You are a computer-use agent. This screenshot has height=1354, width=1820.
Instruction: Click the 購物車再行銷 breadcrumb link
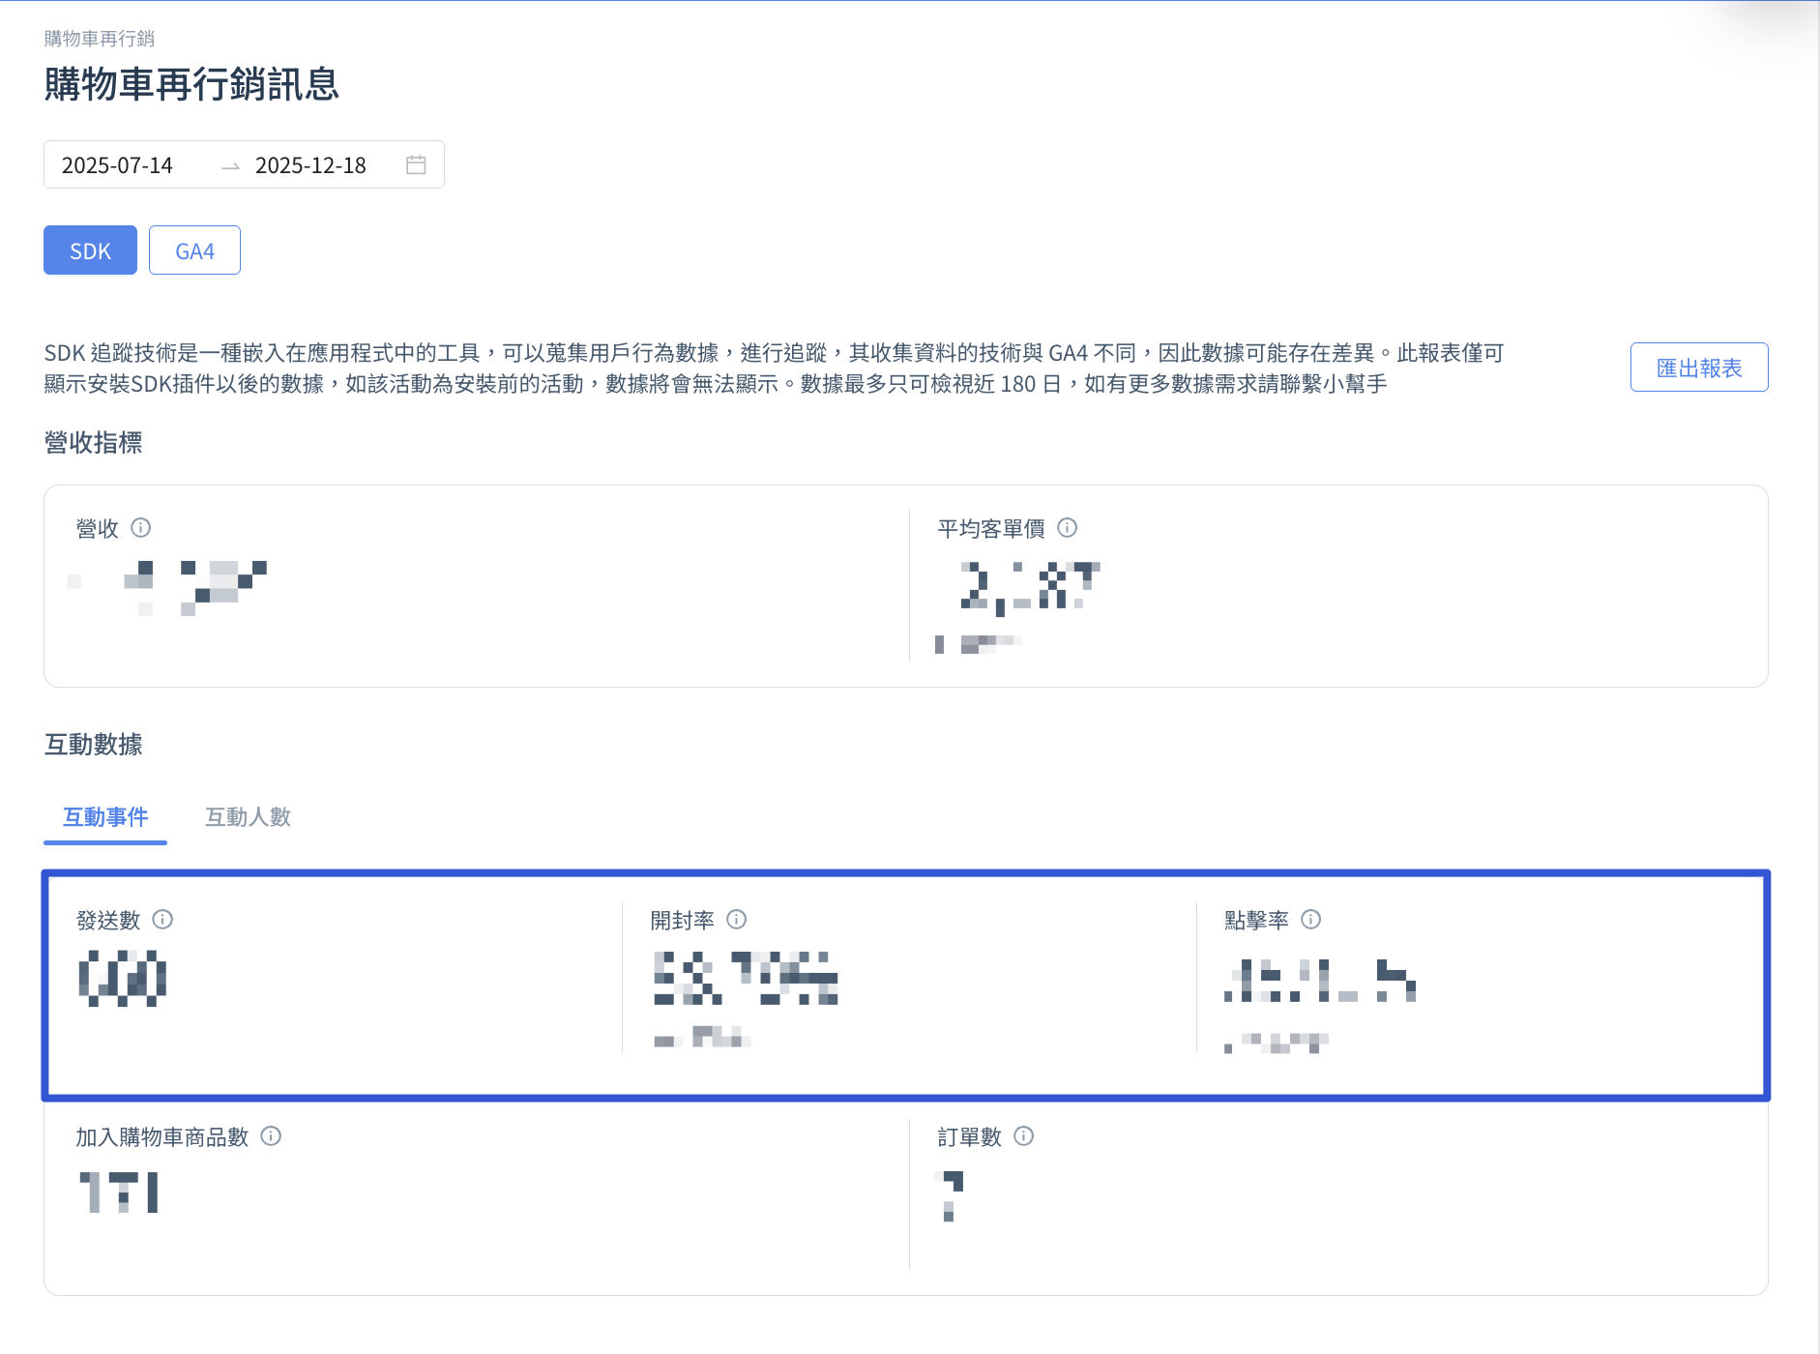click(100, 39)
